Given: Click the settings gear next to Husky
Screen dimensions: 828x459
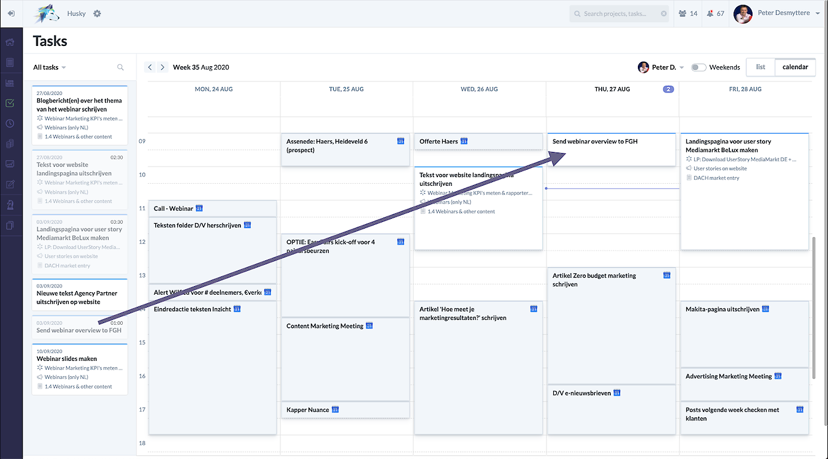Looking at the screenshot, I should [x=97, y=13].
